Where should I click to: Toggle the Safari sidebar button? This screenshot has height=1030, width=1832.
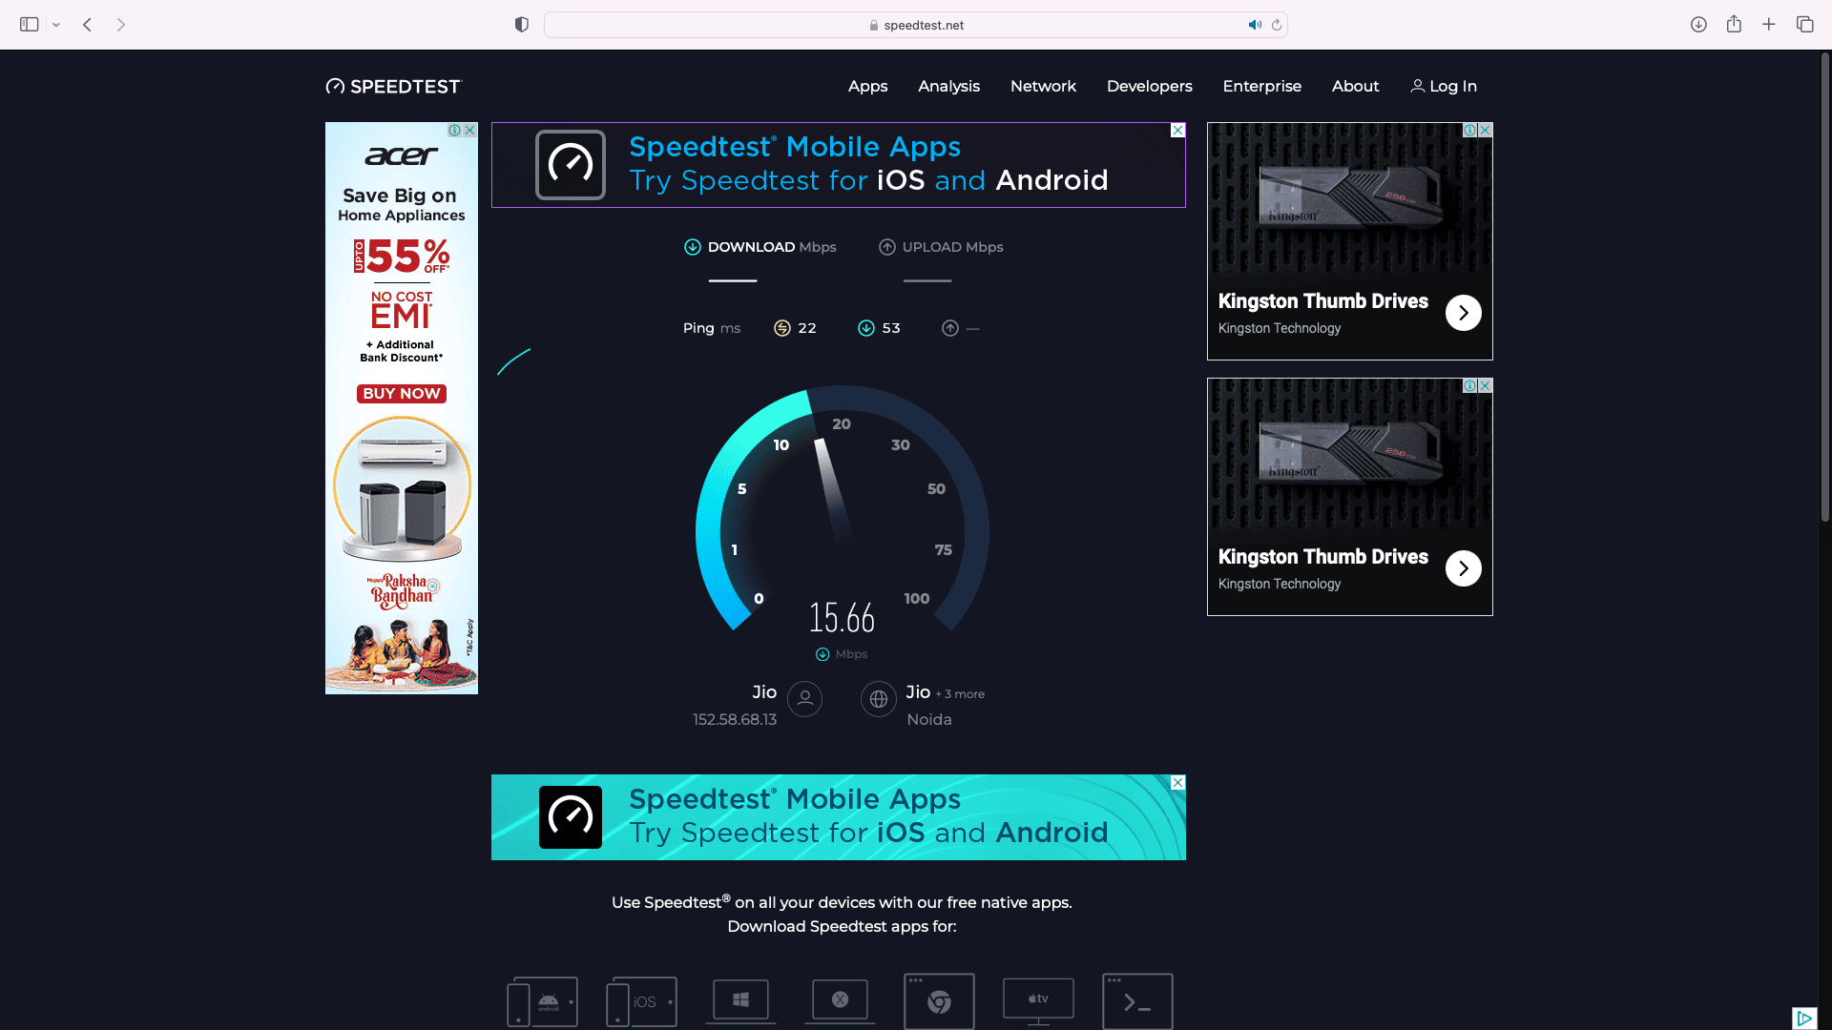coord(30,25)
